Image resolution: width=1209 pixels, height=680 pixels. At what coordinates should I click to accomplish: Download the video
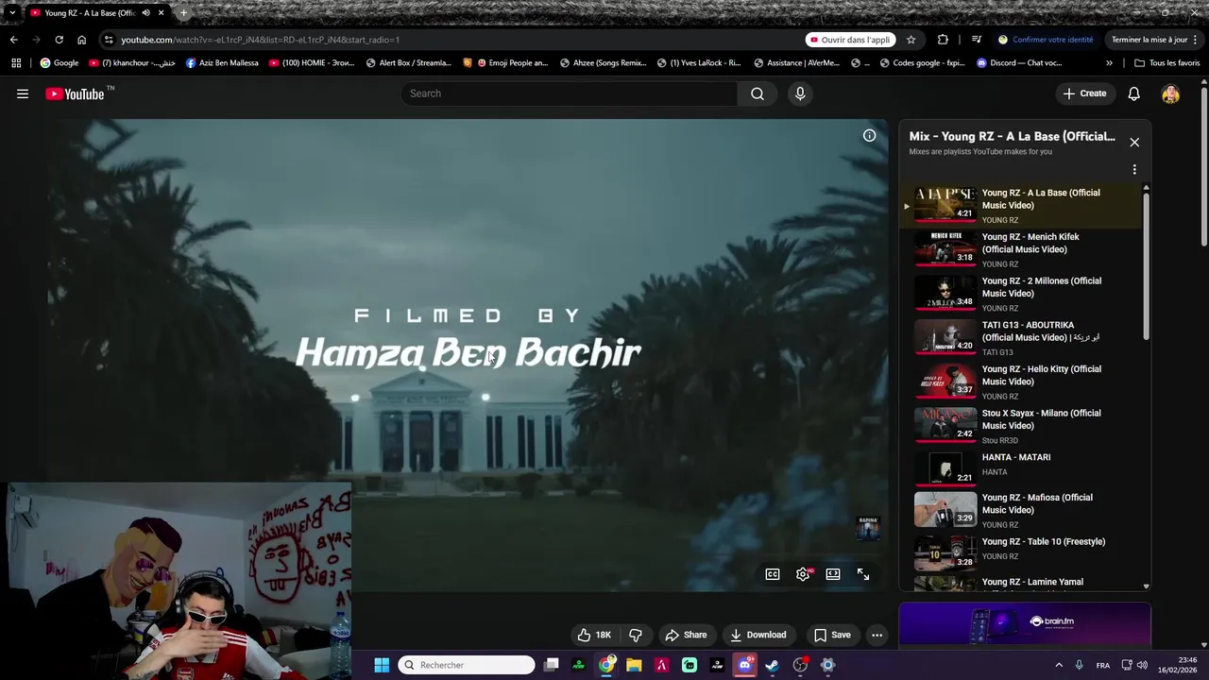758,635
